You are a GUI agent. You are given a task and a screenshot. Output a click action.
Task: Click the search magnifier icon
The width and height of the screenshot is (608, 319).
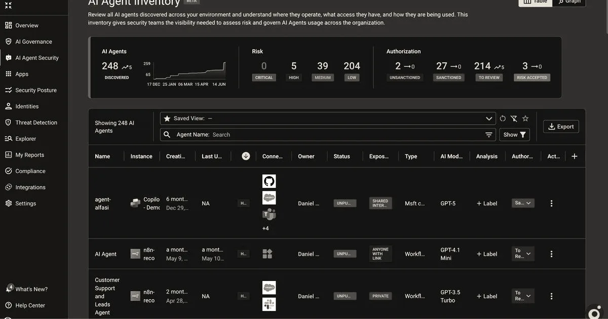167,135
